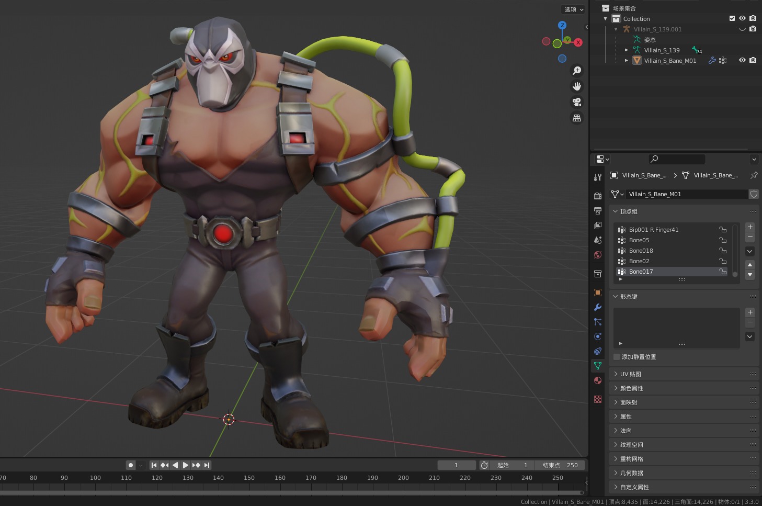Click the bone count icon beside Villain_S_139

click(697, 50)
